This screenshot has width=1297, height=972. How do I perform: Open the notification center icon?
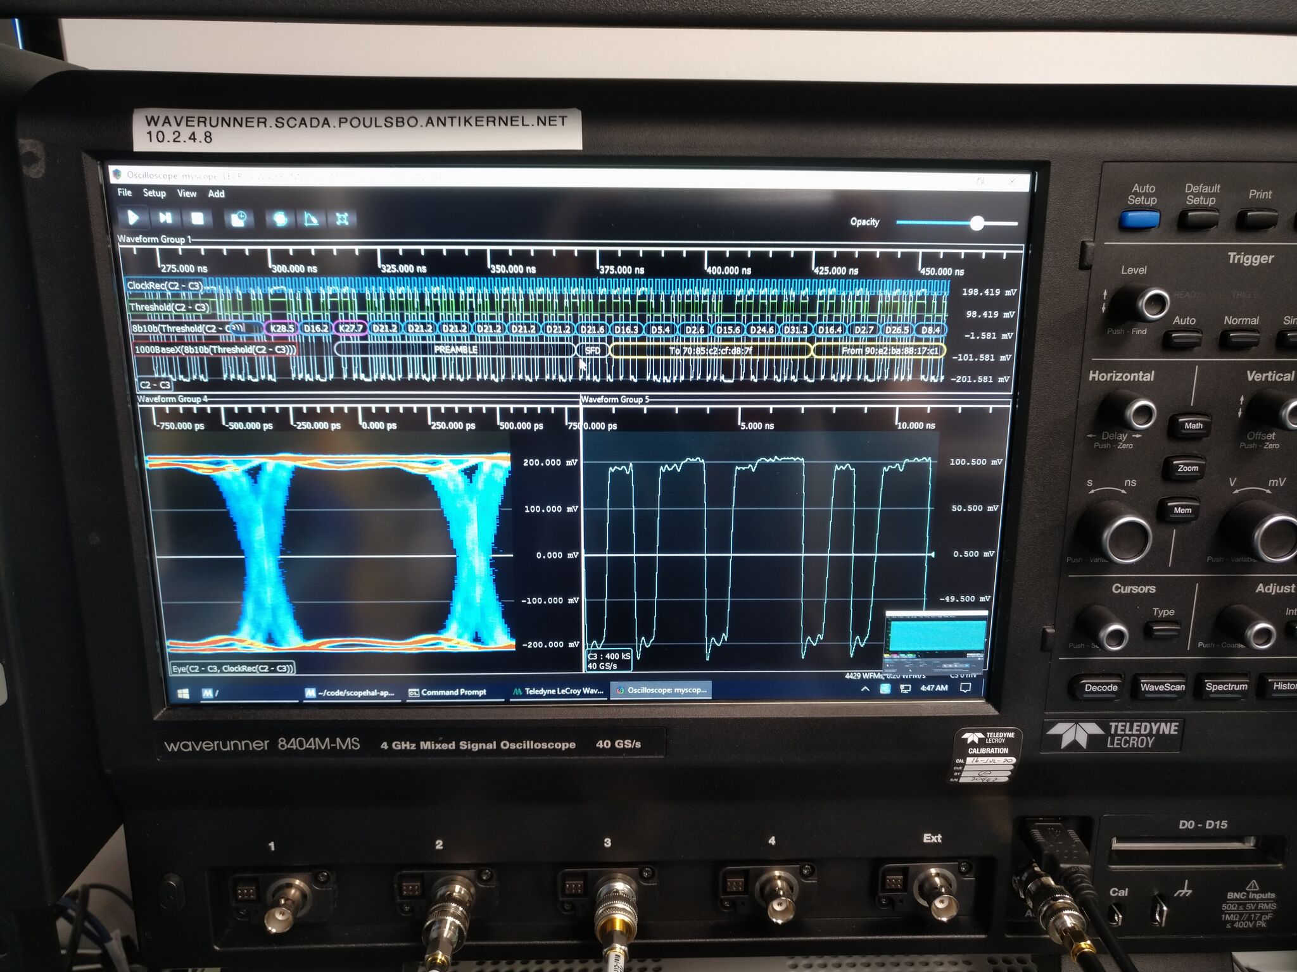965,688
